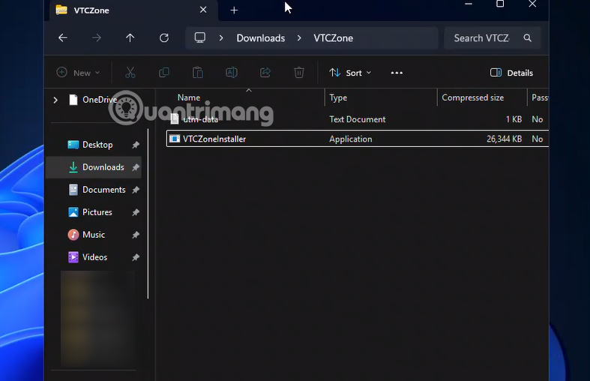Image resolution: width=590 pixels, height=381 pixels.
Task: Refresh the current folder view
Action: (x=164, y=38)
